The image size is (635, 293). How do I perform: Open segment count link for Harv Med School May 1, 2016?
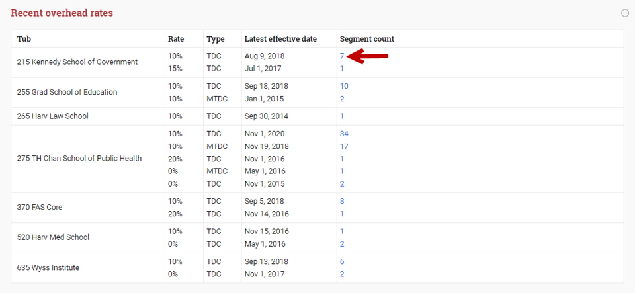click(x=342, y=244)
